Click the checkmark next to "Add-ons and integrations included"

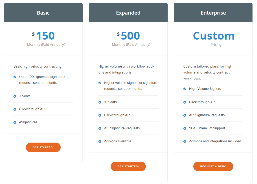(x=185, y=141)
